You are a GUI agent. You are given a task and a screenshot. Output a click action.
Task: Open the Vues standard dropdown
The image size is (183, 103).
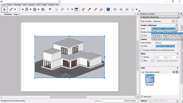167,43
